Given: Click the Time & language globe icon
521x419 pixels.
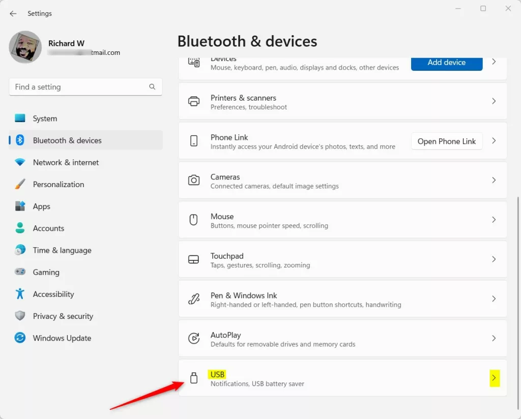Looking at the screenshot, I should coord(20,250).
